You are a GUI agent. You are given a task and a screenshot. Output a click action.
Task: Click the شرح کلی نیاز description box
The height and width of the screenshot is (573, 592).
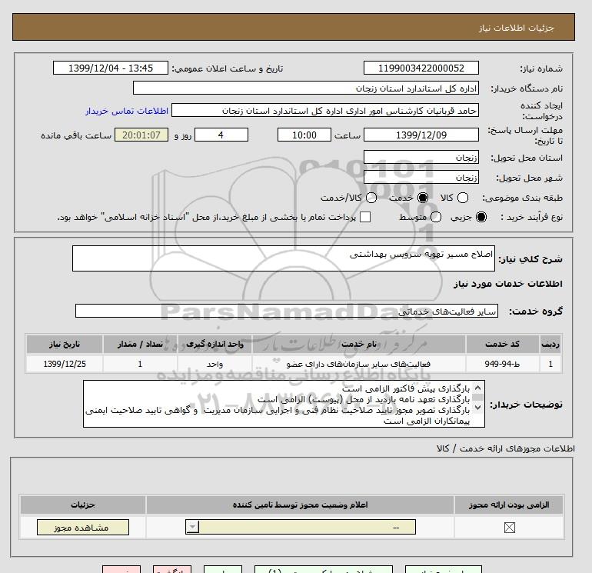[284, 258]
